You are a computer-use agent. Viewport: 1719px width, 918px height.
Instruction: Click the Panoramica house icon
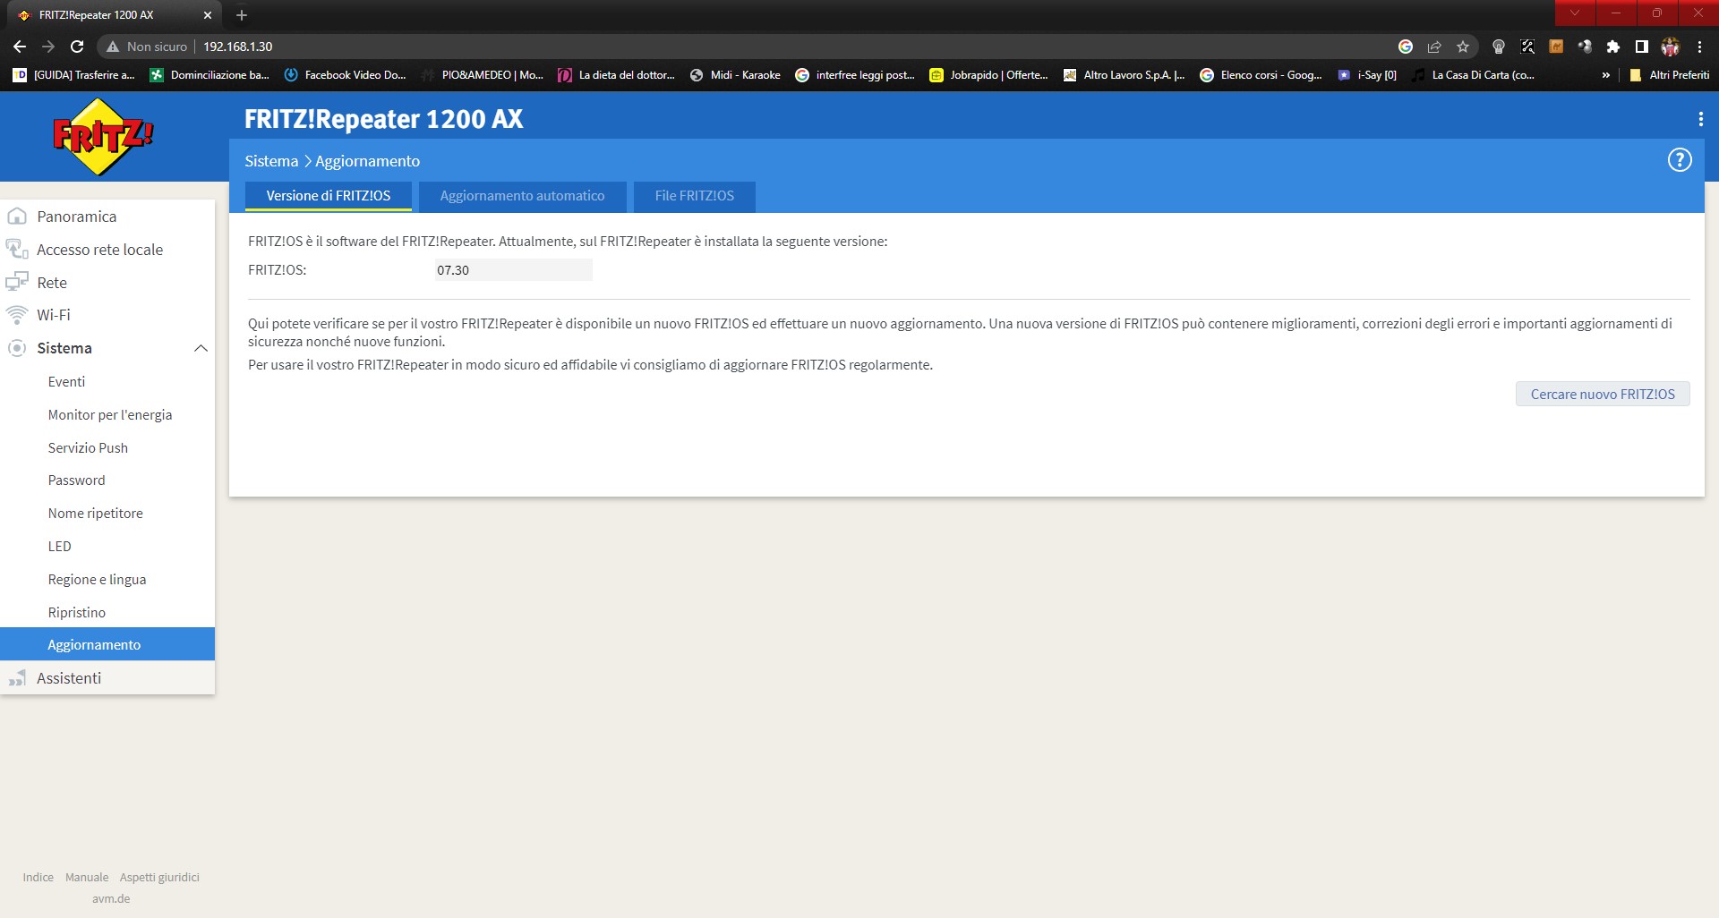(17, 217)
